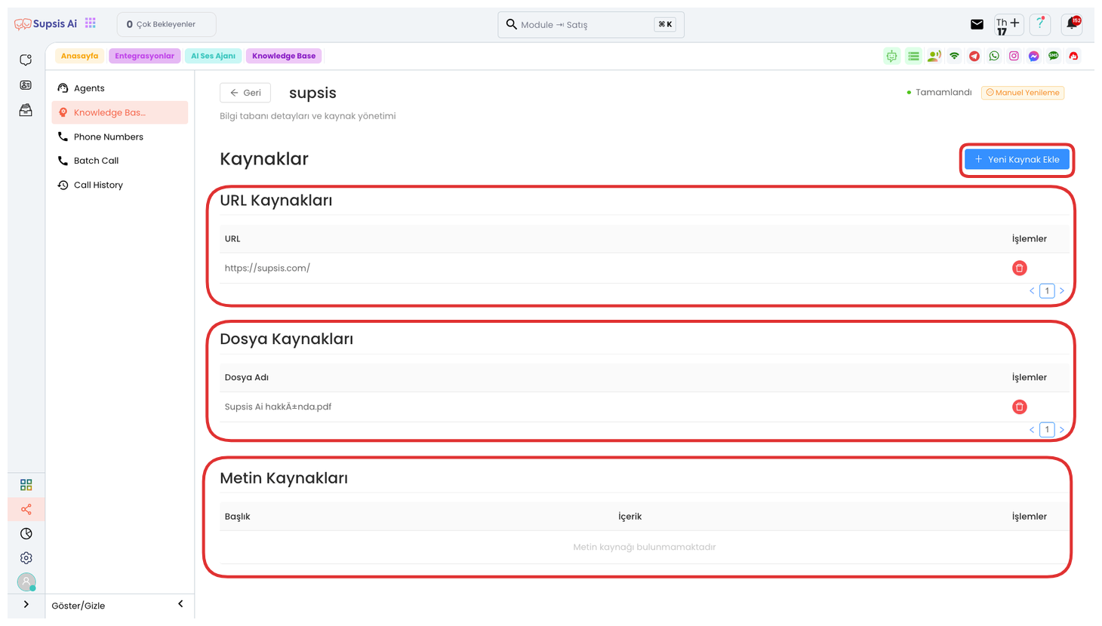This screenshot has width=1102, height=626.
Task: Collapse the side menu via Göster/Gizle arrow
Action: (180, 604)
